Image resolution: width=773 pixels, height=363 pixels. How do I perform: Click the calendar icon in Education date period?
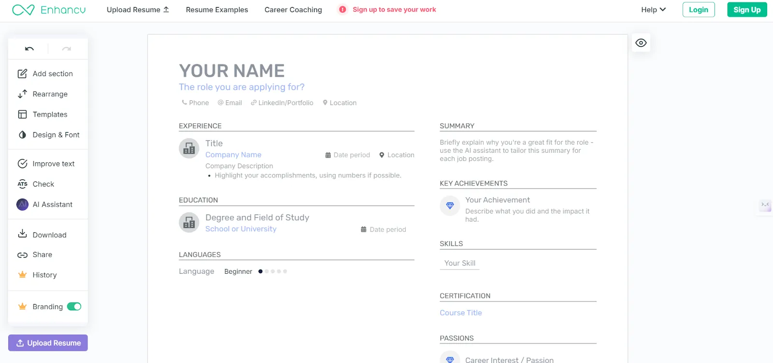click(x=363, y=229)
